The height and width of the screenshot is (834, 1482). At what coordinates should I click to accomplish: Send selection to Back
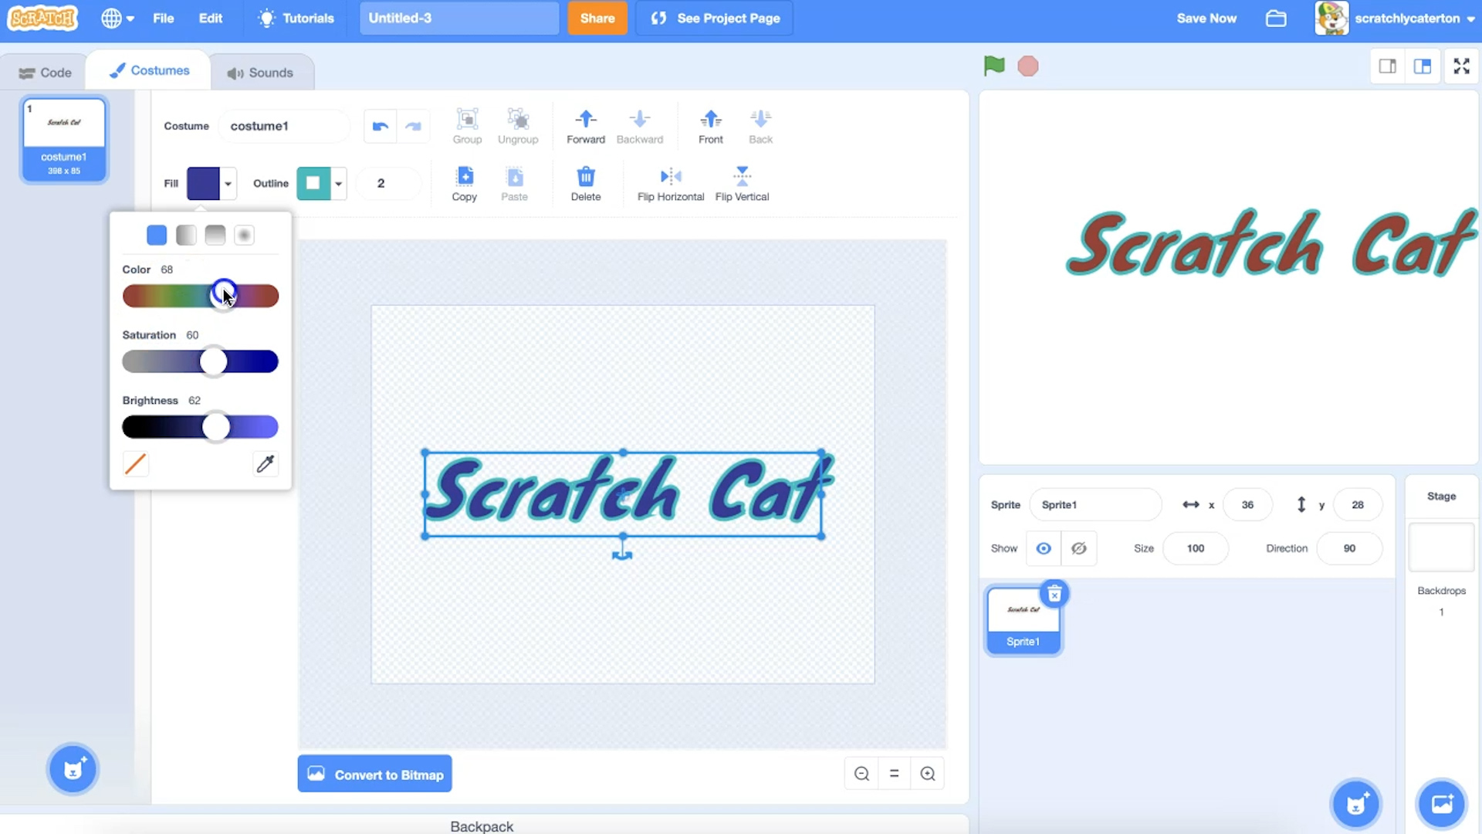760,126
